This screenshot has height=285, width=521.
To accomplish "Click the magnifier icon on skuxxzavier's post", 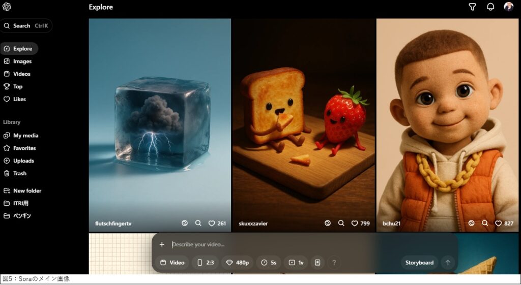I will [341, 223].
